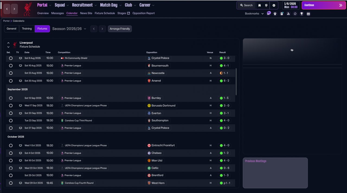347x193 pixels.
Task: Select the radio for Newcastle fixture
Action: click(11, 73)
